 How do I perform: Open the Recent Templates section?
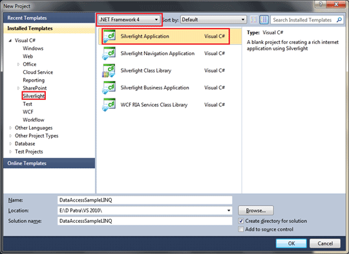[x=49, y=18]
